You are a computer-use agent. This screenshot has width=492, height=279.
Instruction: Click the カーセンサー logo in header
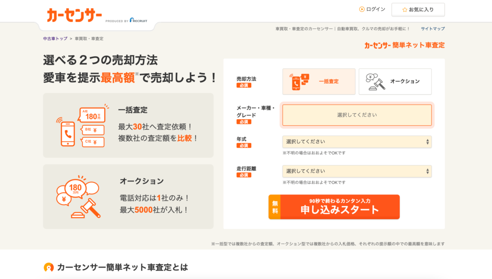coord(74,15)
